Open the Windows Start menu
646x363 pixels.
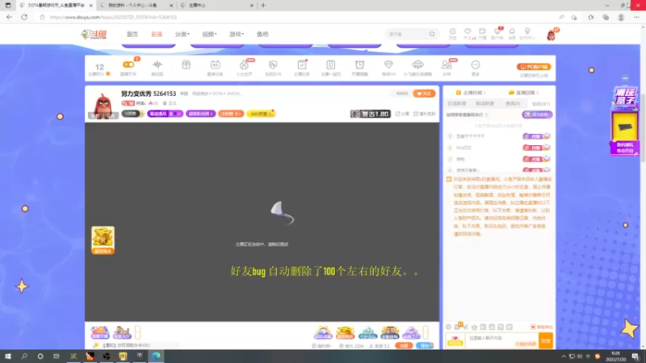7,357
